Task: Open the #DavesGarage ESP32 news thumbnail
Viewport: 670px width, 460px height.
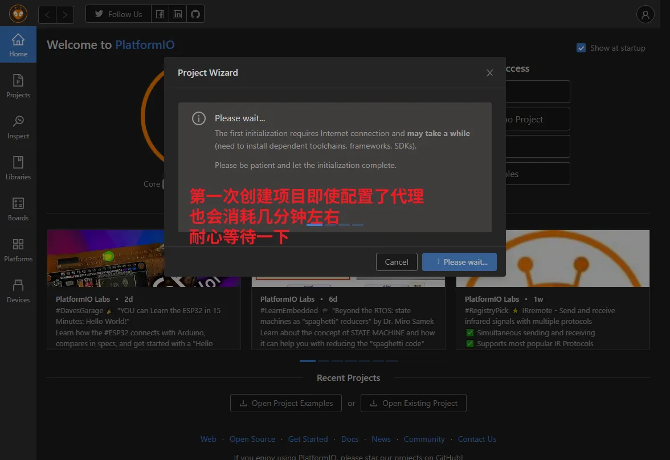Action: point(105,258)
